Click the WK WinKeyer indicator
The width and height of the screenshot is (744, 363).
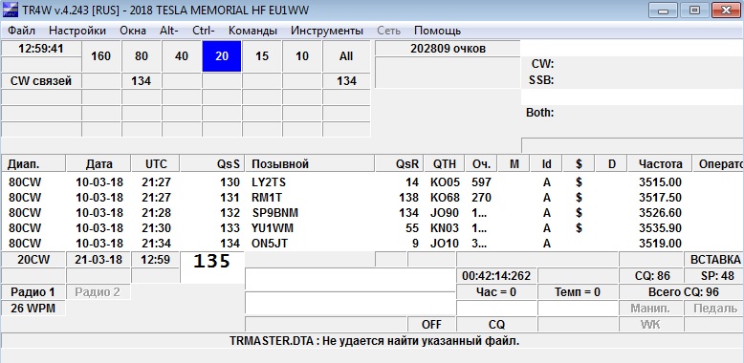click(x=650, y=324)
